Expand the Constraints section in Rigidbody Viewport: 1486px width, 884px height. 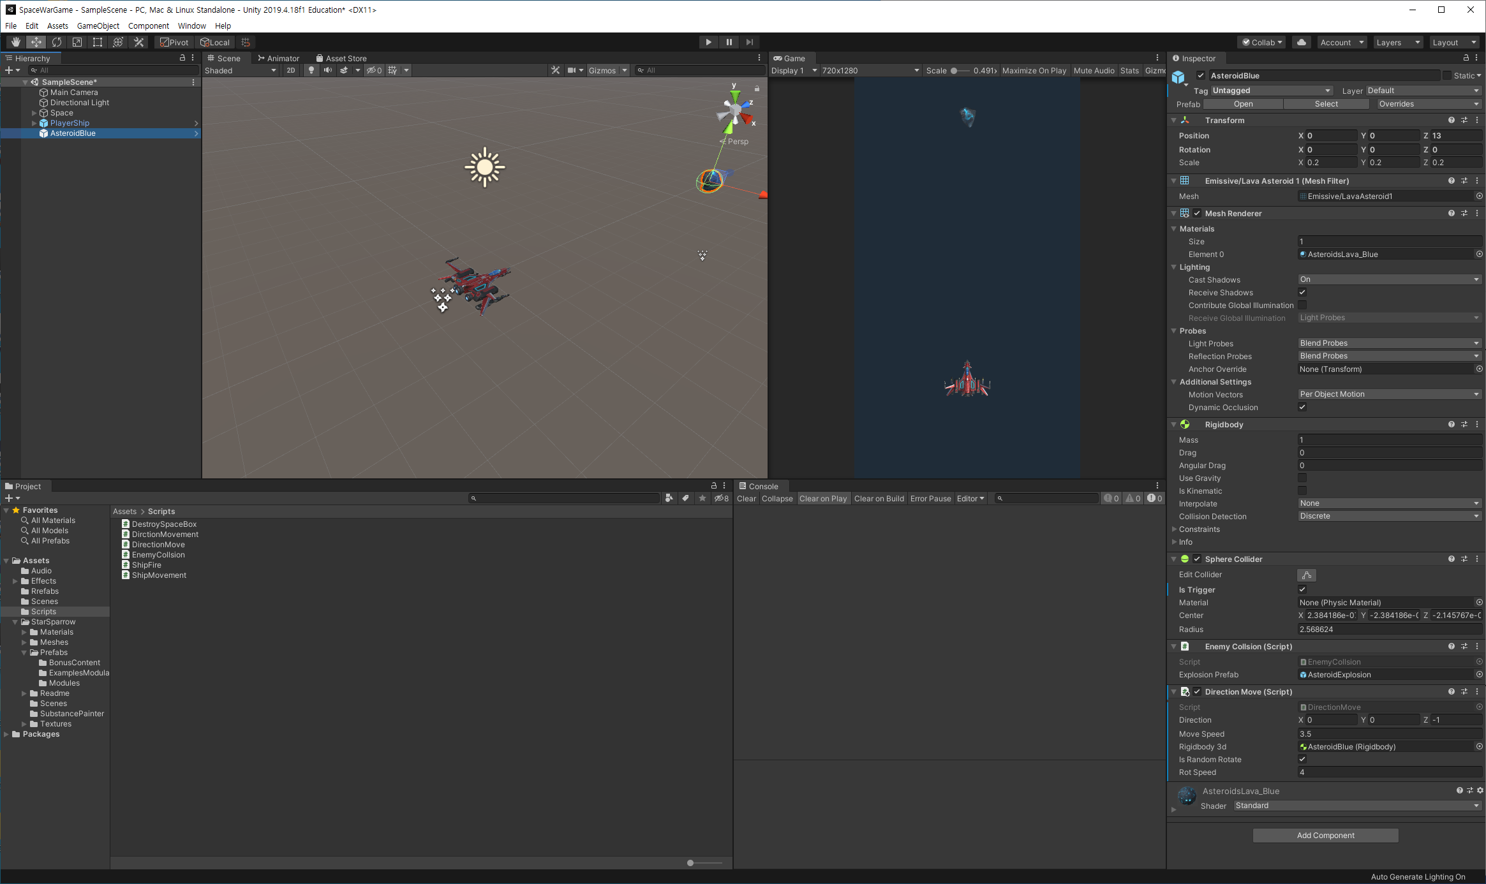[x=1175, y=529]
